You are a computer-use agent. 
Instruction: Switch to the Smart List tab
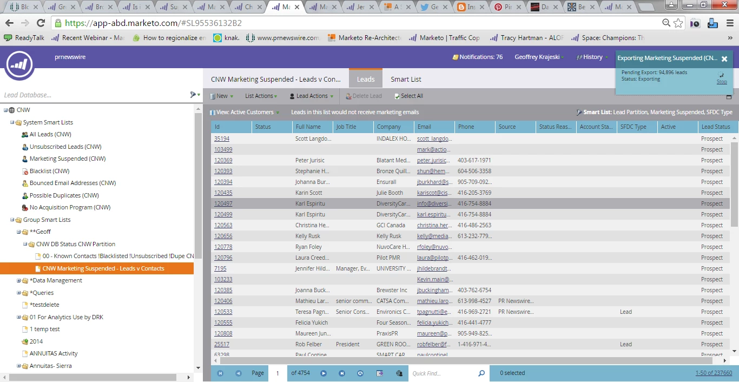(406, 79)
